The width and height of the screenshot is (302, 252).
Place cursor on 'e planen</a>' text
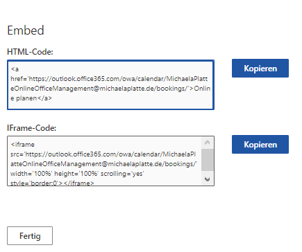(x=31, y=98)
